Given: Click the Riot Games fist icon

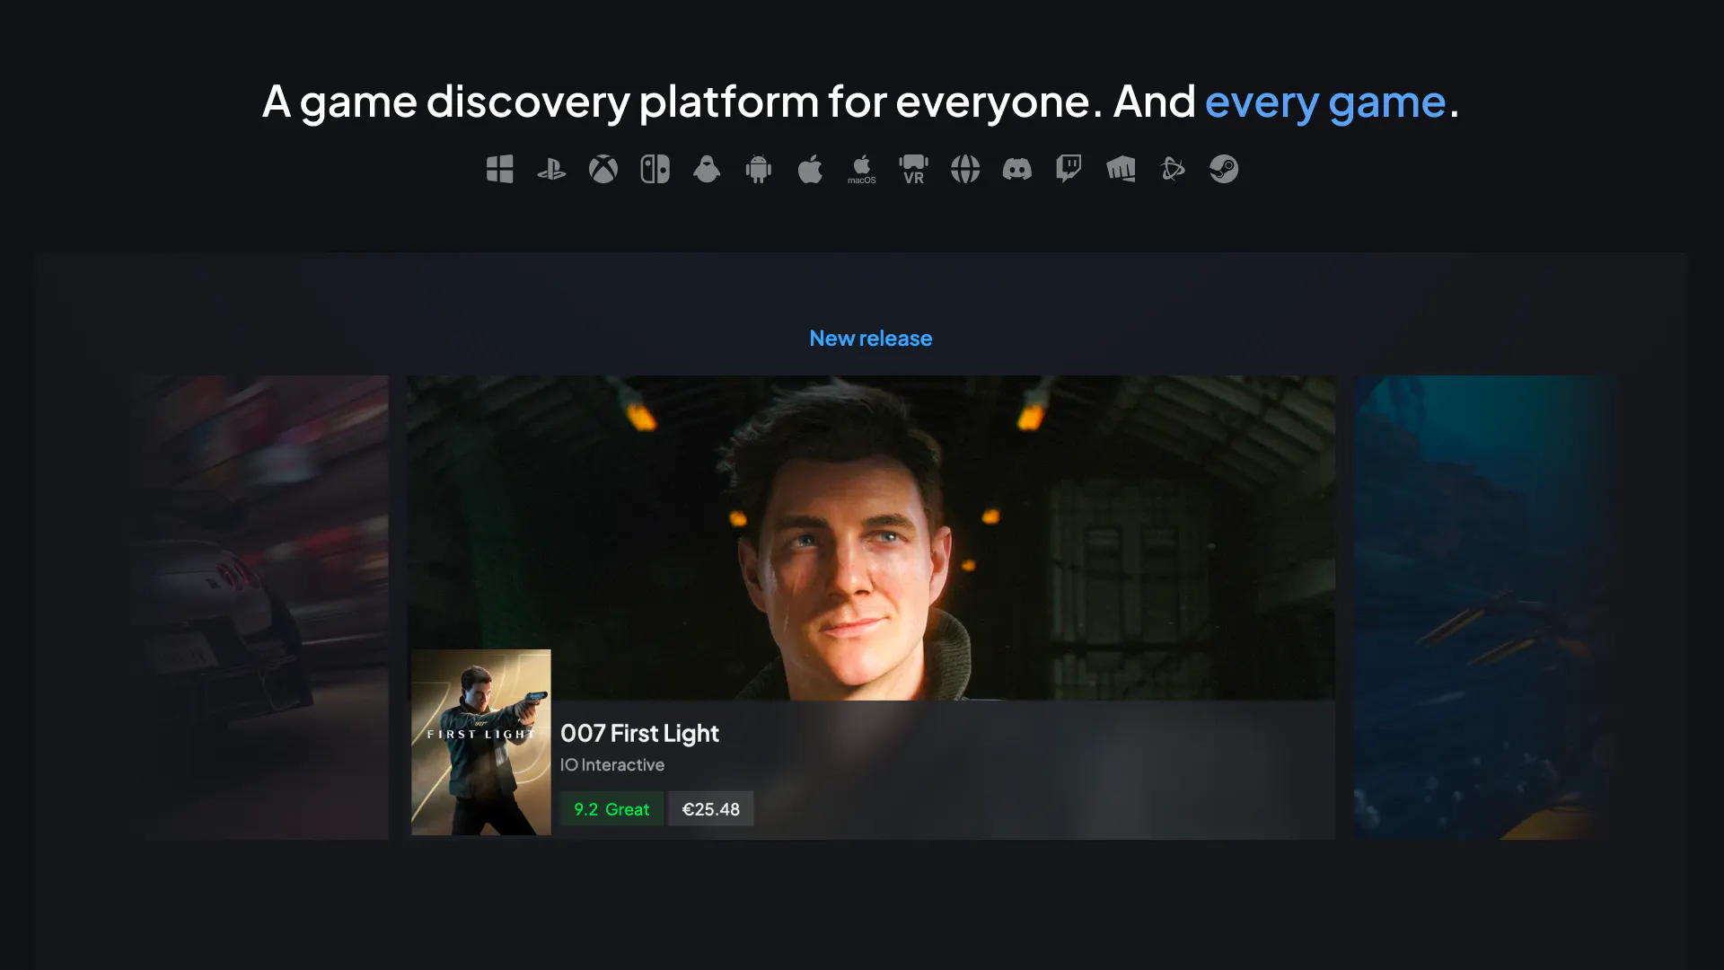Looking at the screenshot, I should click(x=1121, y=169).
